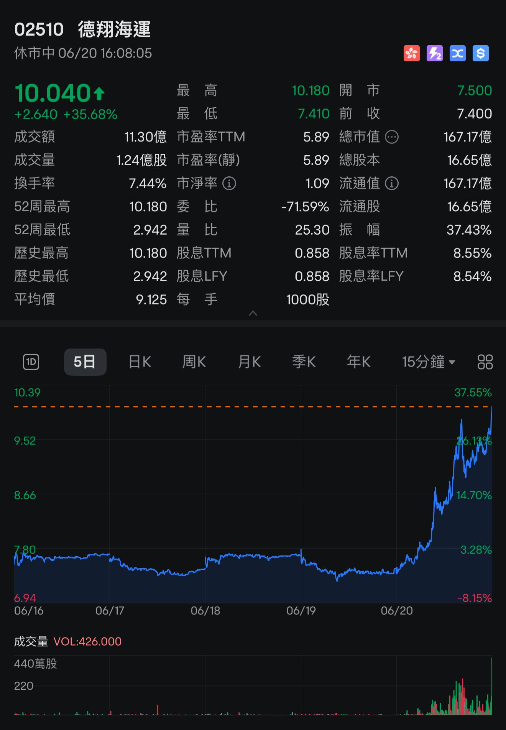This screenshot has width=506, height=730.
Task: Switch to the 季K chart tab
Action: (304, 362)
